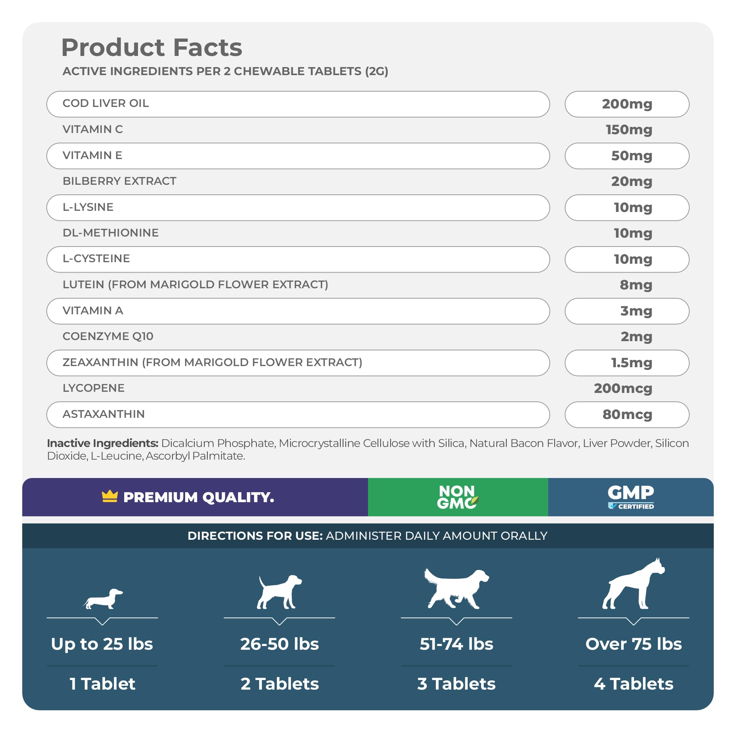Click the medium dog silhouette above 26-50 lbs
736x736 pixels.
point(279,592)
